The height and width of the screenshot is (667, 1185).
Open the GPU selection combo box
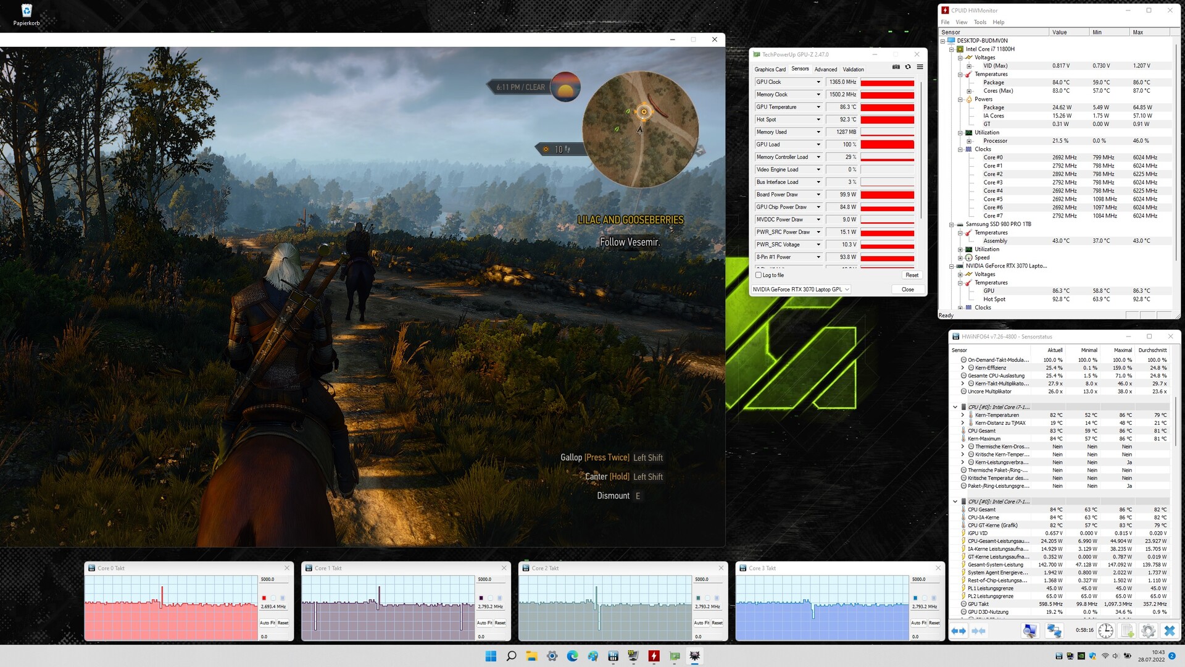tap(801, 290)
